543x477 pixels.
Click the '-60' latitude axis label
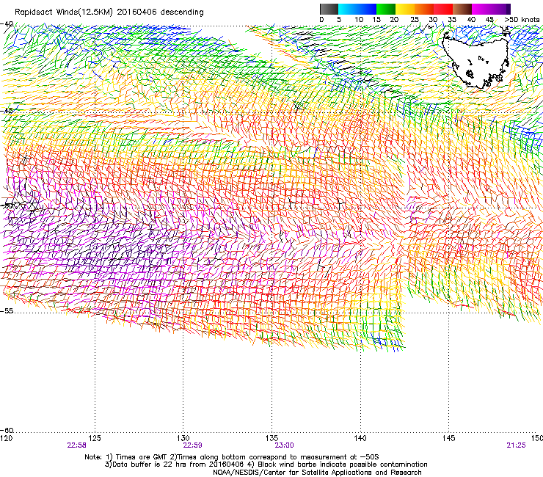(x=7, y=431)
